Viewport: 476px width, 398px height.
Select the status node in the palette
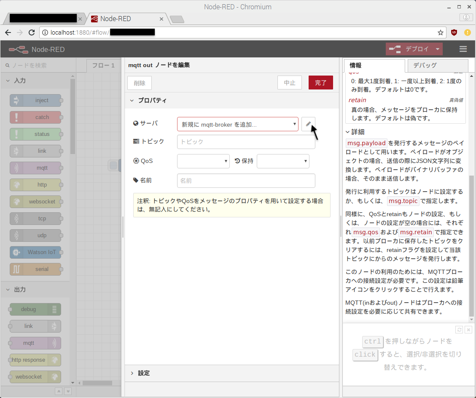pos(35,134)
